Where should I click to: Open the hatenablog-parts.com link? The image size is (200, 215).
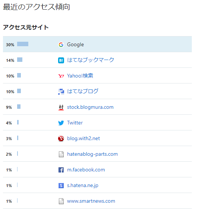click(92, 154)
